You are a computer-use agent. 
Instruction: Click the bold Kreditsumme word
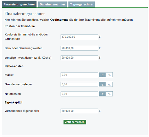[59, 20]
